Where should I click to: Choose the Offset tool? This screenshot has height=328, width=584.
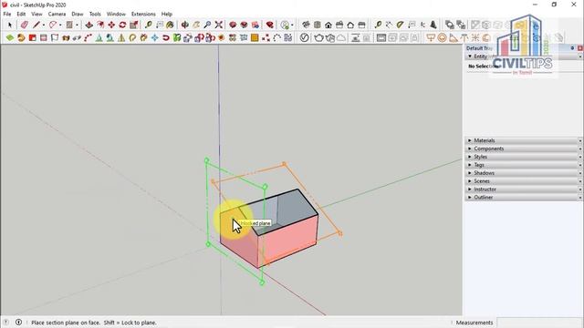100,25
